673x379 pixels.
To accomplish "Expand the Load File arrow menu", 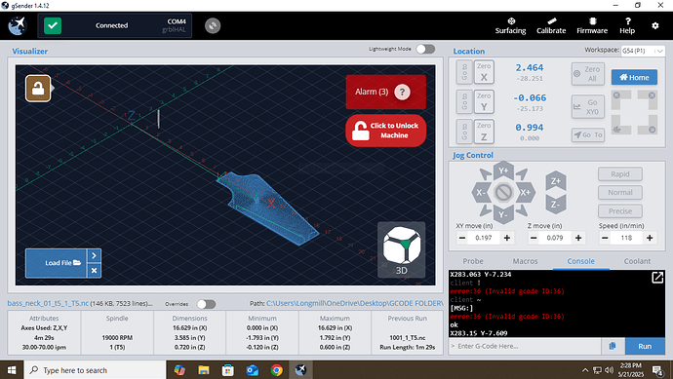I will click(x=94, y=255).
